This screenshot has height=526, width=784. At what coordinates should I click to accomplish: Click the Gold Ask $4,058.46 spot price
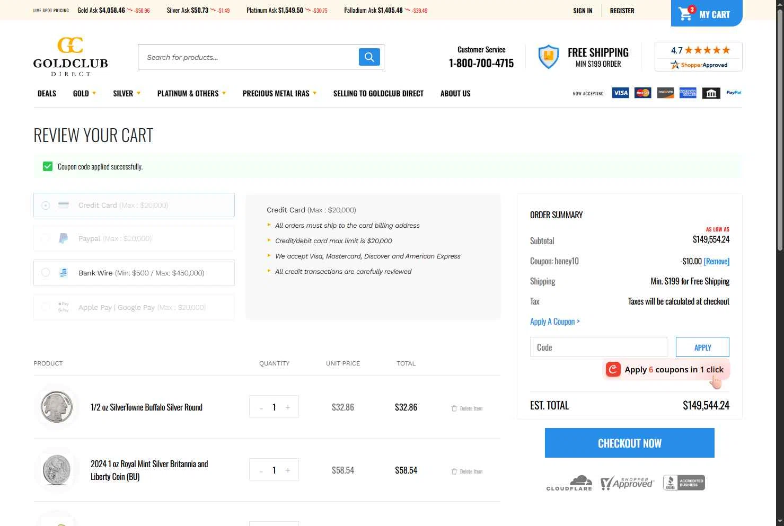(113, 10)
